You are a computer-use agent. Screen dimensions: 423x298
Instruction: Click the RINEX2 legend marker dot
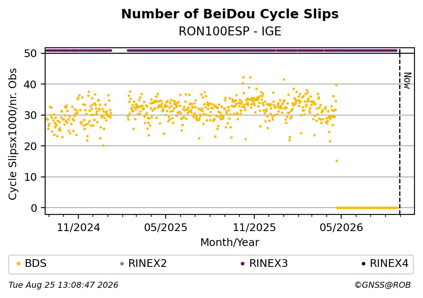point(122,264)
